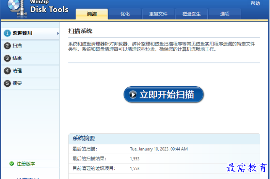The height and width of the screenshot is (179, 270).
Task: Open the 清洁 tab
Action: (92, 14)
